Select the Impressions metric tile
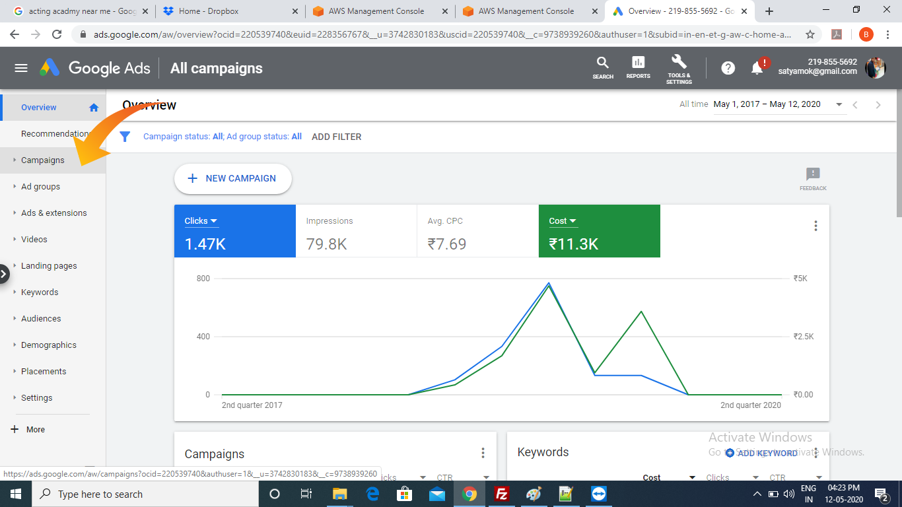The height and width of the screenshot is (507, 902). point(357,231)
